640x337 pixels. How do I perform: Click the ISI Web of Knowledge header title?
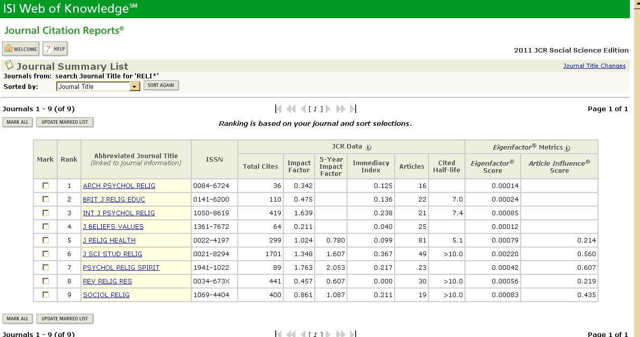click(x=70, y=9)
